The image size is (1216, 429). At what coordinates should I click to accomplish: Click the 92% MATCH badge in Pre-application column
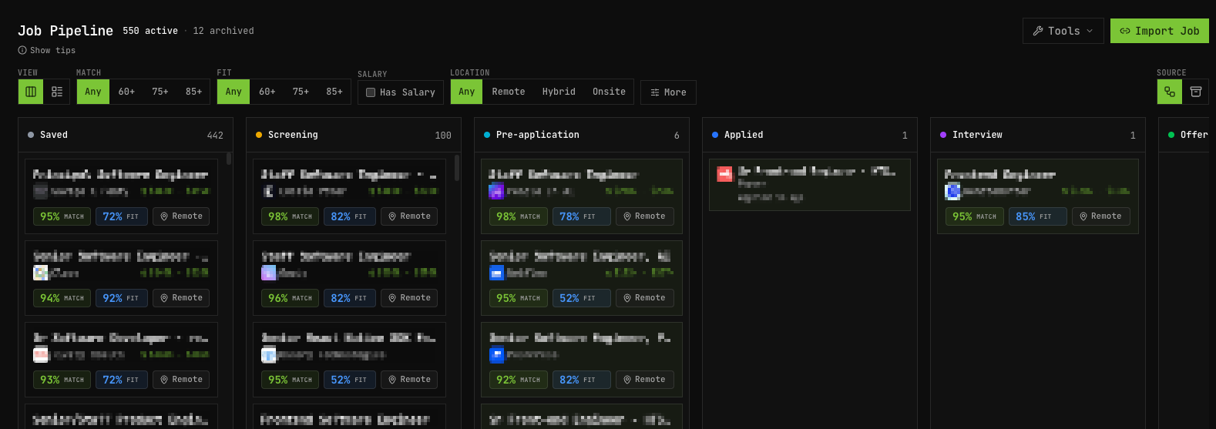(x=519, y=380)
